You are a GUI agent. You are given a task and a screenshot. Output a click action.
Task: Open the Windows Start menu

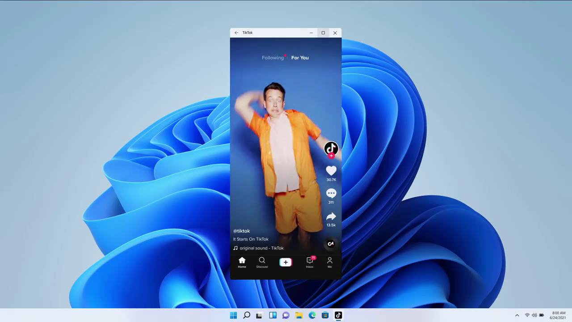[x=233, y=315]
